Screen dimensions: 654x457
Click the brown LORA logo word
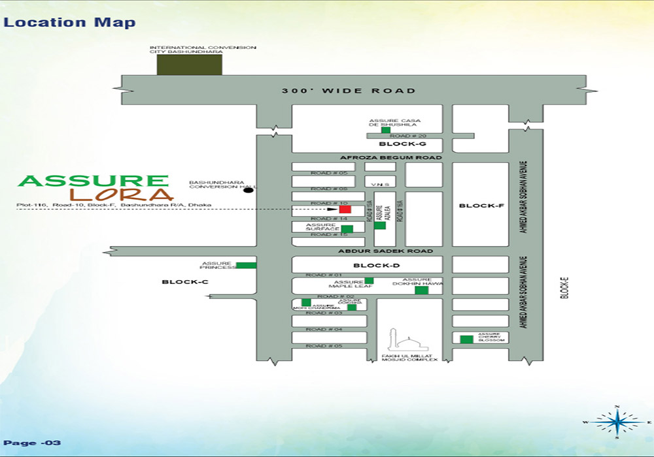(122, 195)
